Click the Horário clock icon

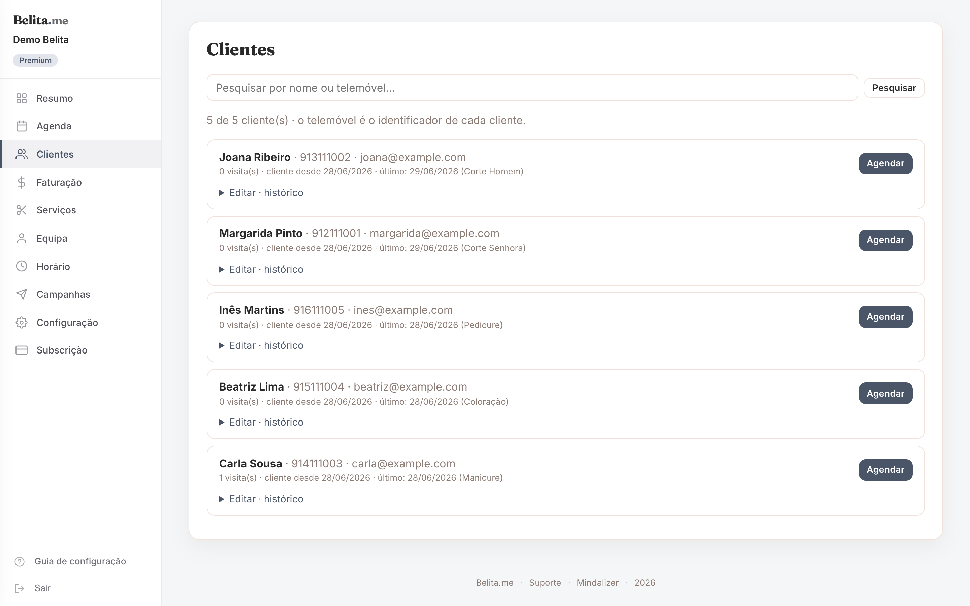pyautogui.click(x=21, y=266)
